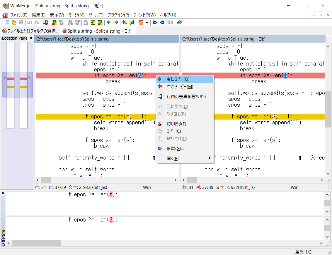Click the Open folder toolbar icon
The image size is (332, 255).
tap(14, 22)
